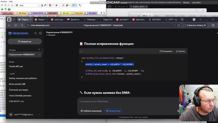
Task: Close the ILI9341_GFX.h tab in VS Code
Action: coord(146,7)
